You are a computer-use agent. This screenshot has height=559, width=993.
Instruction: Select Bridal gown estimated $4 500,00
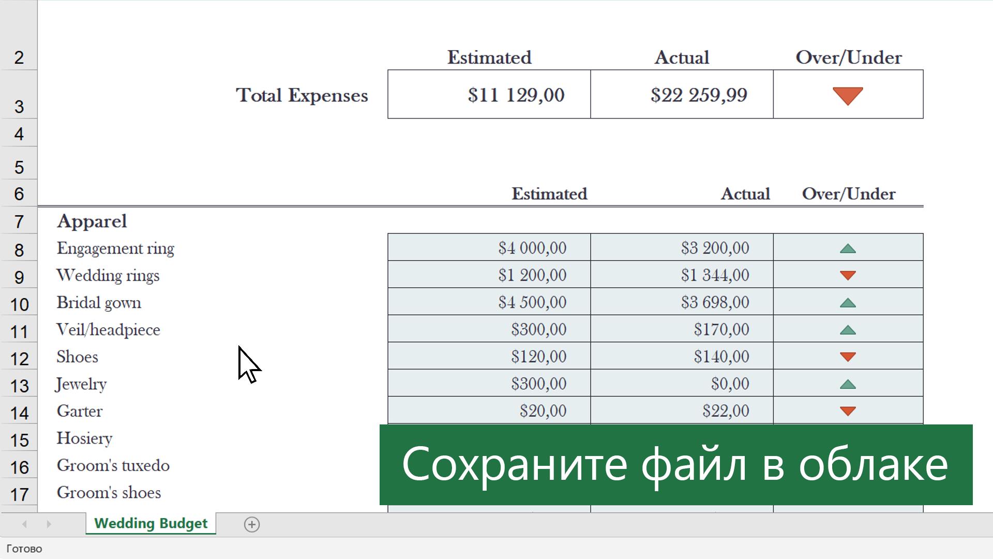tap(489, 302)
